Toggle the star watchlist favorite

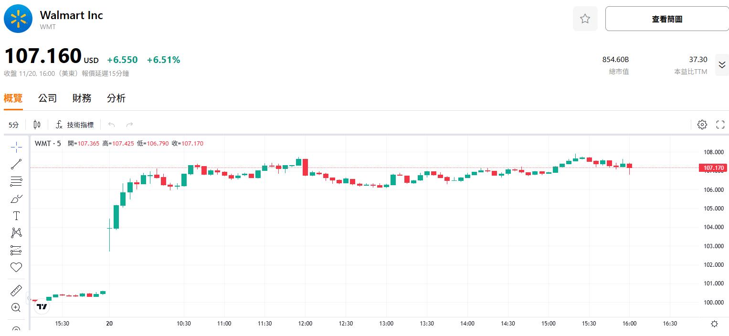coord(585,19)
